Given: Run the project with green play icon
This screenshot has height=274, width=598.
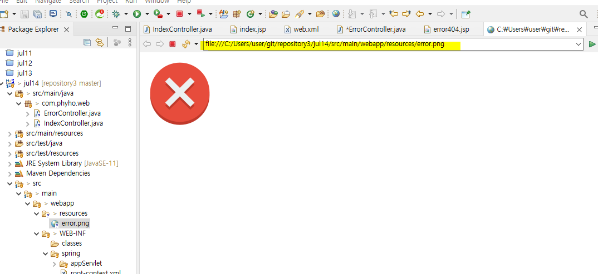Looking at the screenshot, I should pyautogui.click(x=136, y=14).
